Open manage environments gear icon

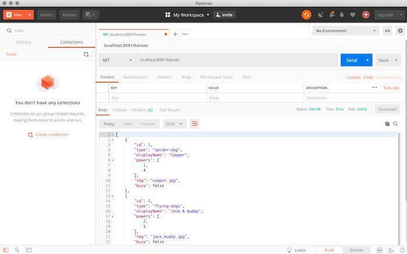(x=400, y=31)
